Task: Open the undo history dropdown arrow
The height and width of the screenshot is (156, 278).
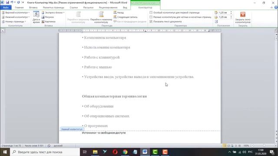Action: (x=15, y=3)
